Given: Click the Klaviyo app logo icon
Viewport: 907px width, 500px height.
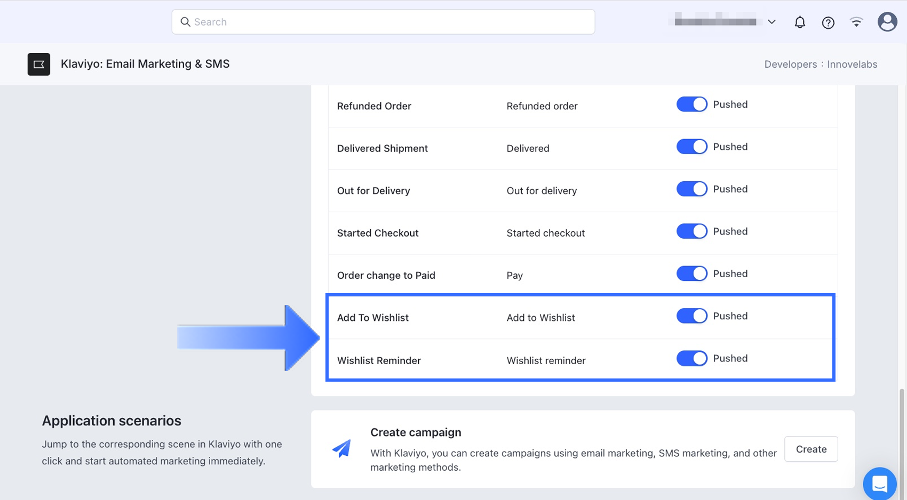Looking at the screenshot, I should click(x=39, y=64).
